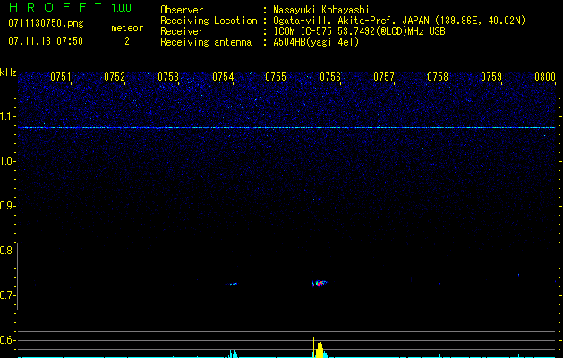Click the ICOM IC-575 receiver text

[x=359, y=31]
